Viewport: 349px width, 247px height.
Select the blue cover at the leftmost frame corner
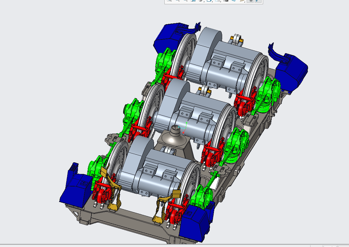coord(76,186)
